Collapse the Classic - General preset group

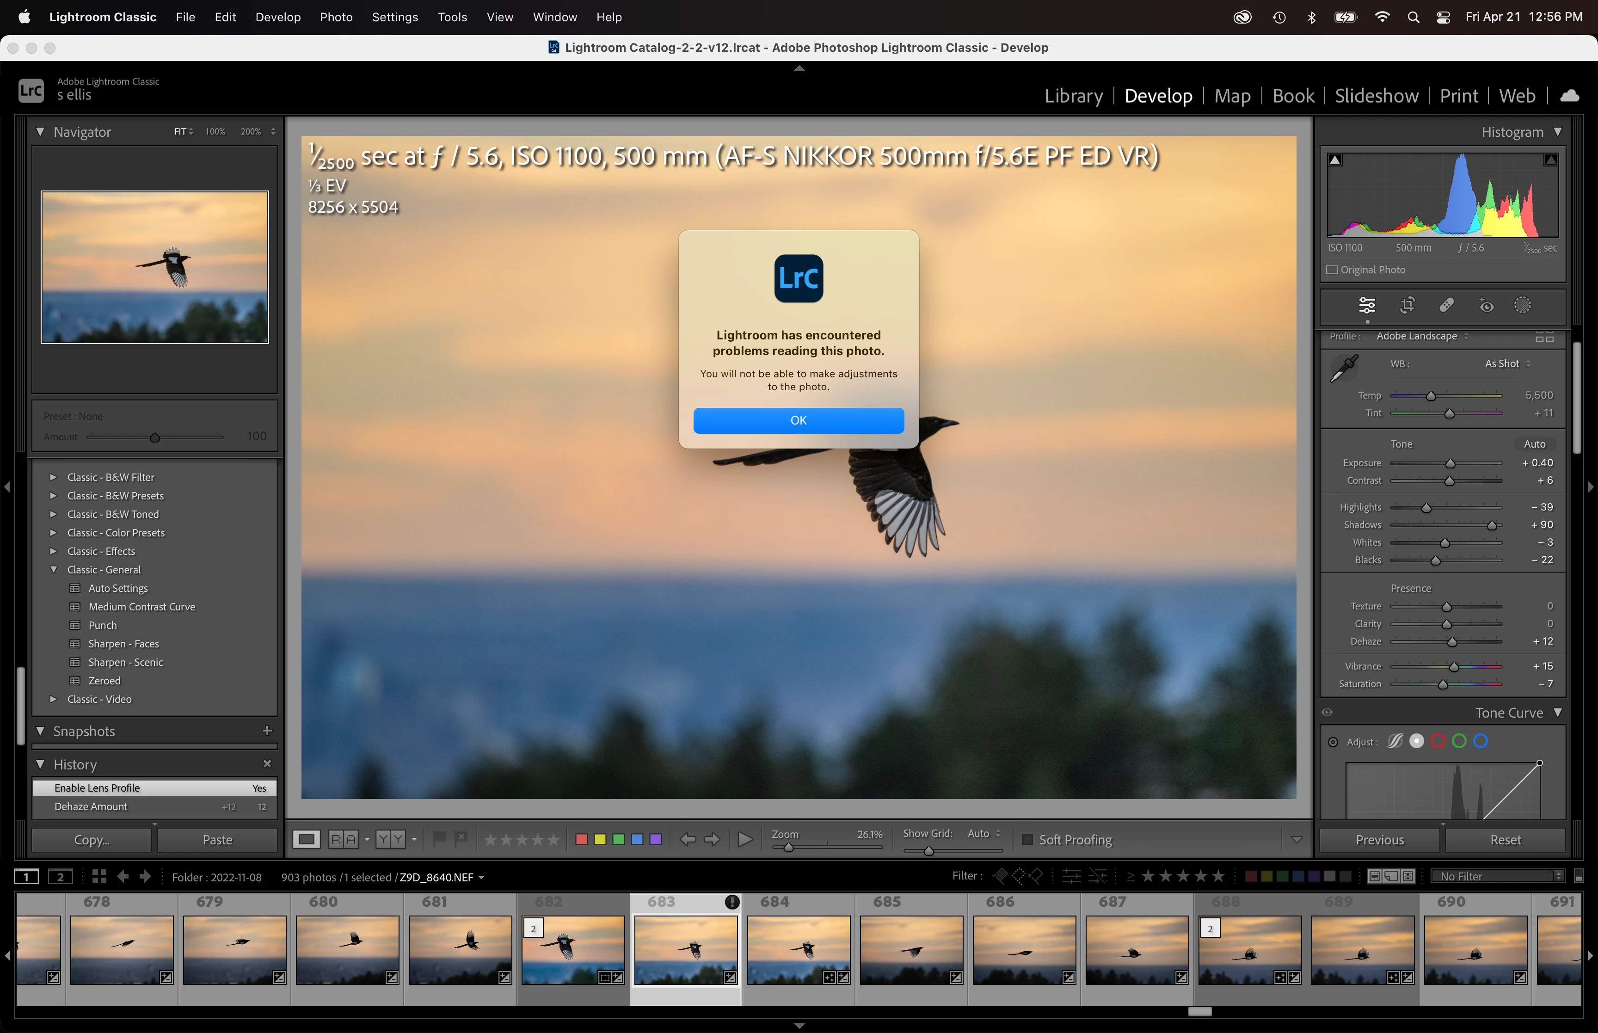(x=53, y=570)
